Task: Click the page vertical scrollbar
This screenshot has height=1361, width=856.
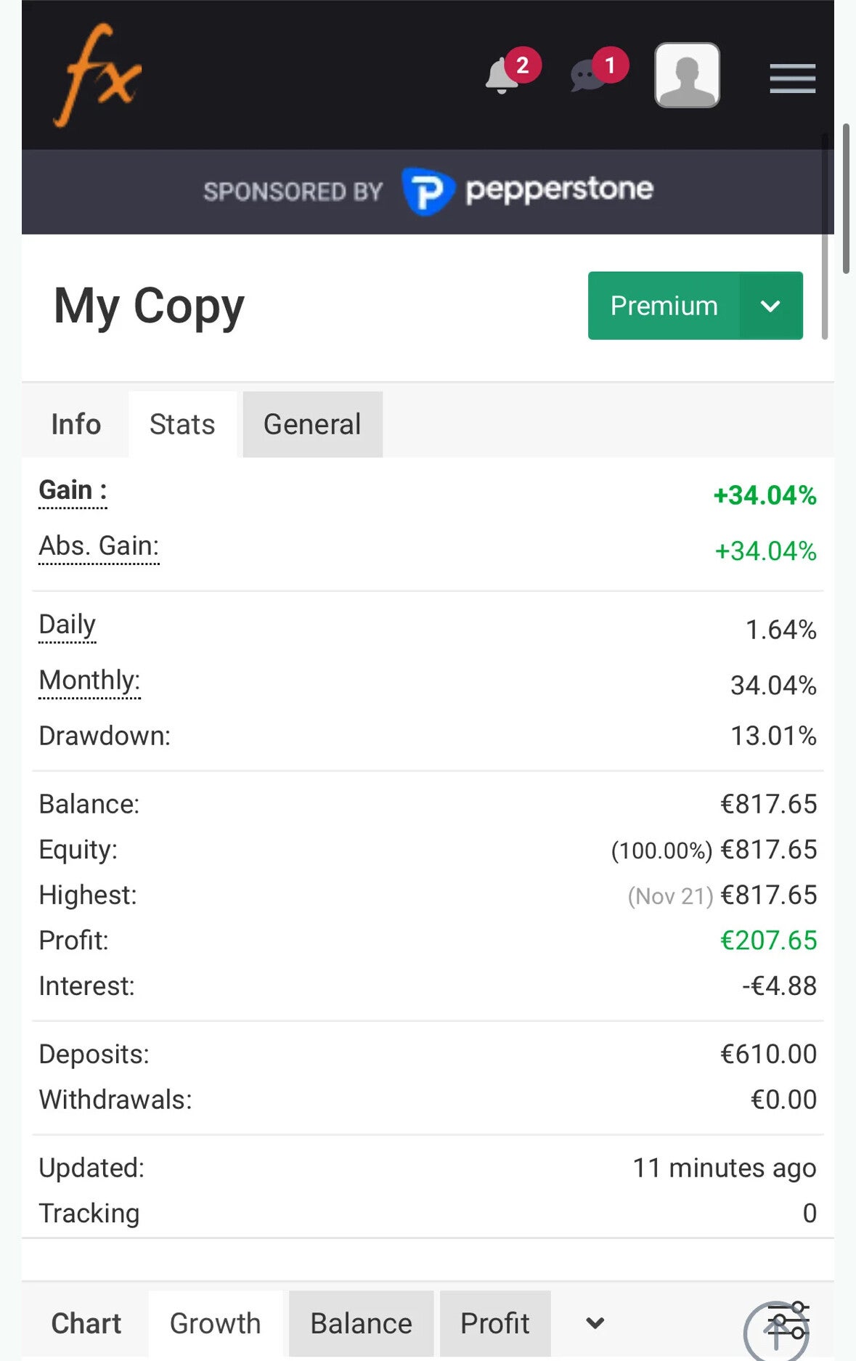Action: (x=846, y=199)
